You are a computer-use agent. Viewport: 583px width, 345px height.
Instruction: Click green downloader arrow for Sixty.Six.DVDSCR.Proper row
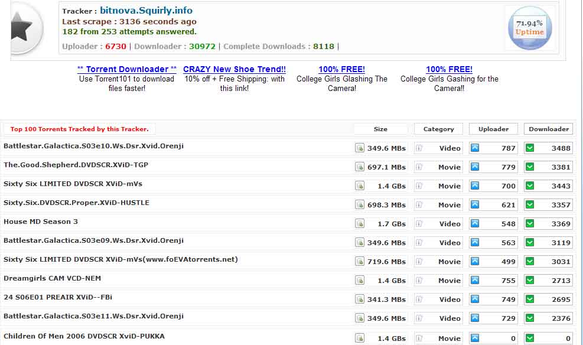point(530,205)
